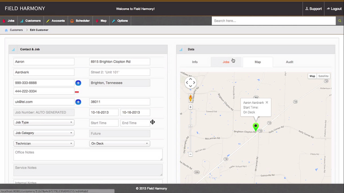
Task: Add another phone number with plus icon
Action: 78,83
